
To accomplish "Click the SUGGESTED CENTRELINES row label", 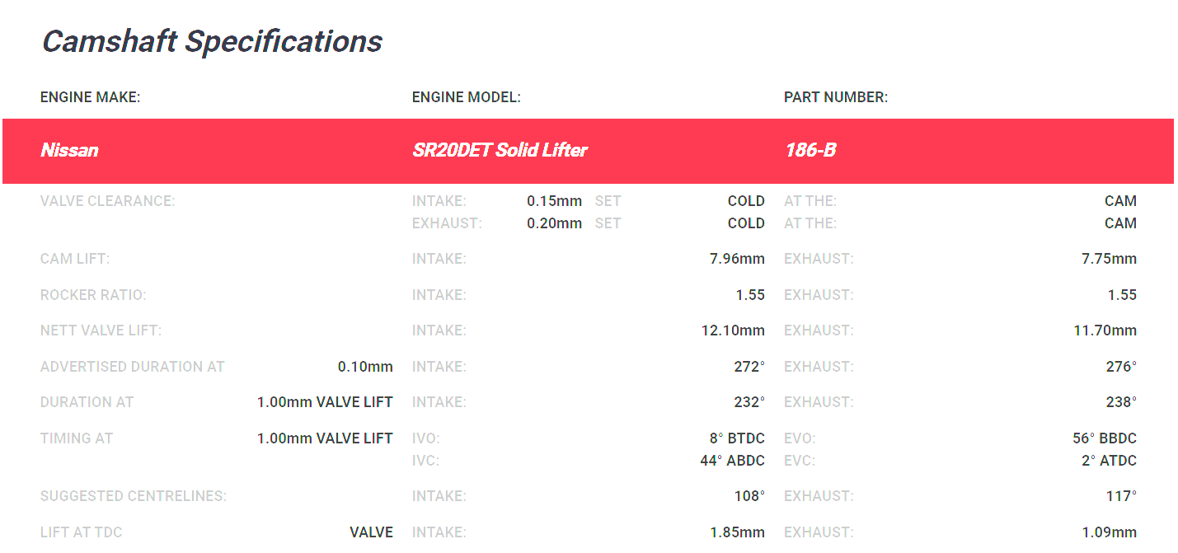I will 134,496.
